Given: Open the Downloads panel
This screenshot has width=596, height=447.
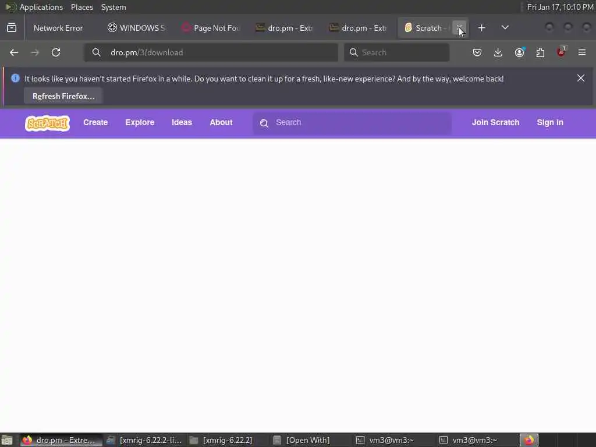Looking at the screenshot, I should click(x=498, y=52).
